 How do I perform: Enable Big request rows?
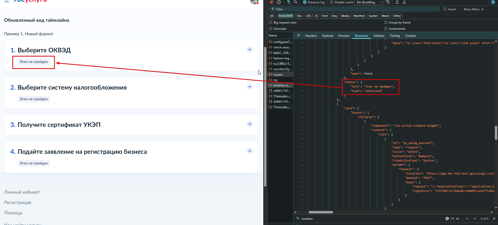pyautogui.click(x=271, y=22)
